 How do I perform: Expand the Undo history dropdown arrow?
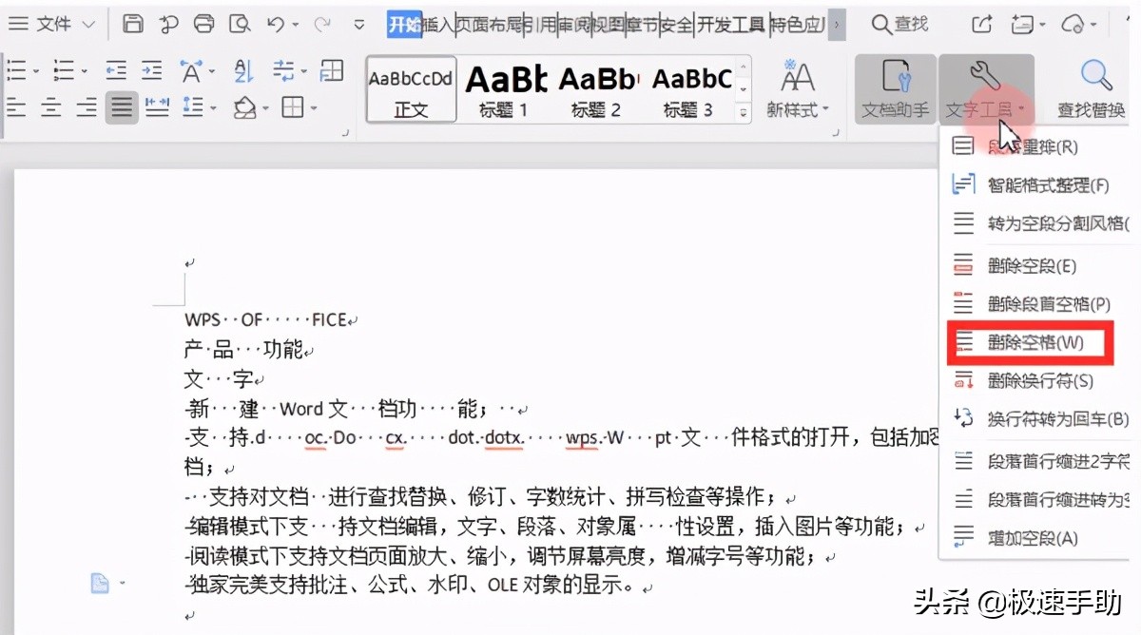tap(296, 25)
